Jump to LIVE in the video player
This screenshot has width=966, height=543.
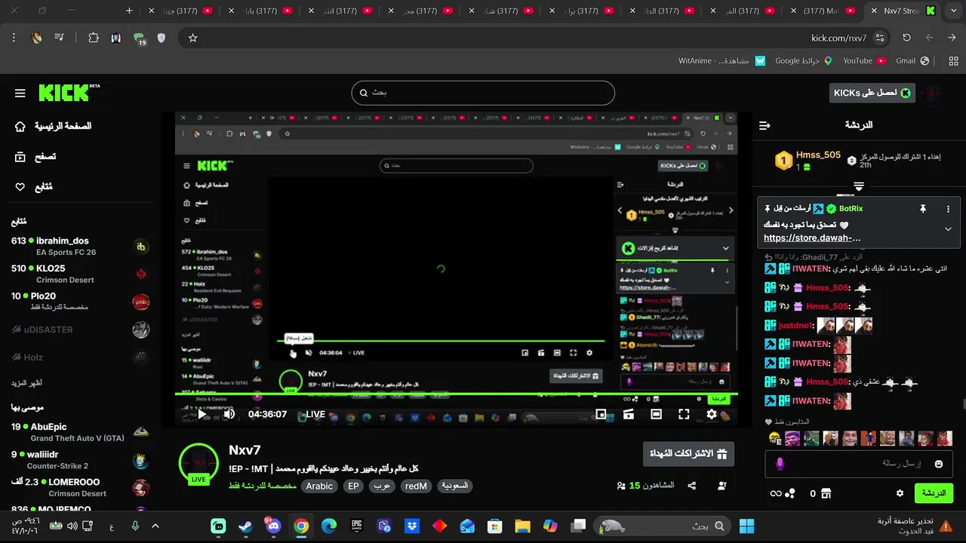[x=315, y=414]
